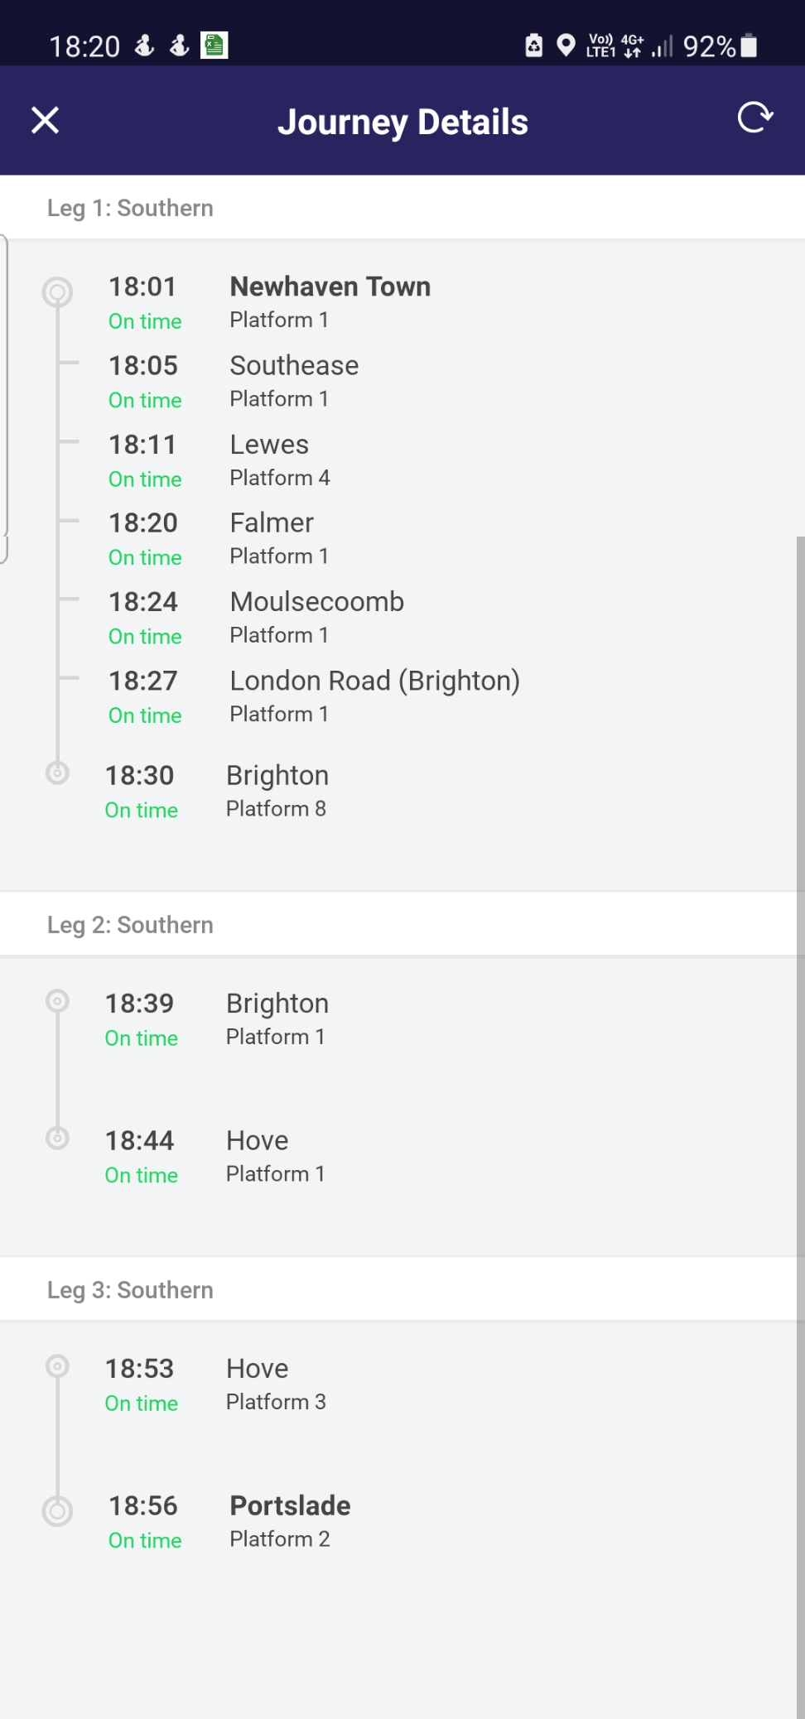Click the vertical scrollbar on the right
This screenshot has height=1719, width=805.
pos(799,1076)
